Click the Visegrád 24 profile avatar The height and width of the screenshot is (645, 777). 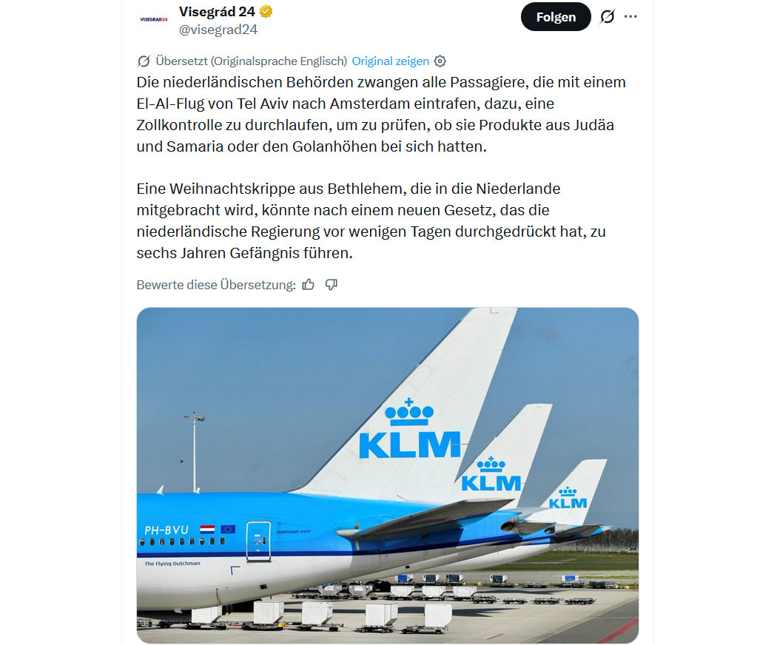154,19
